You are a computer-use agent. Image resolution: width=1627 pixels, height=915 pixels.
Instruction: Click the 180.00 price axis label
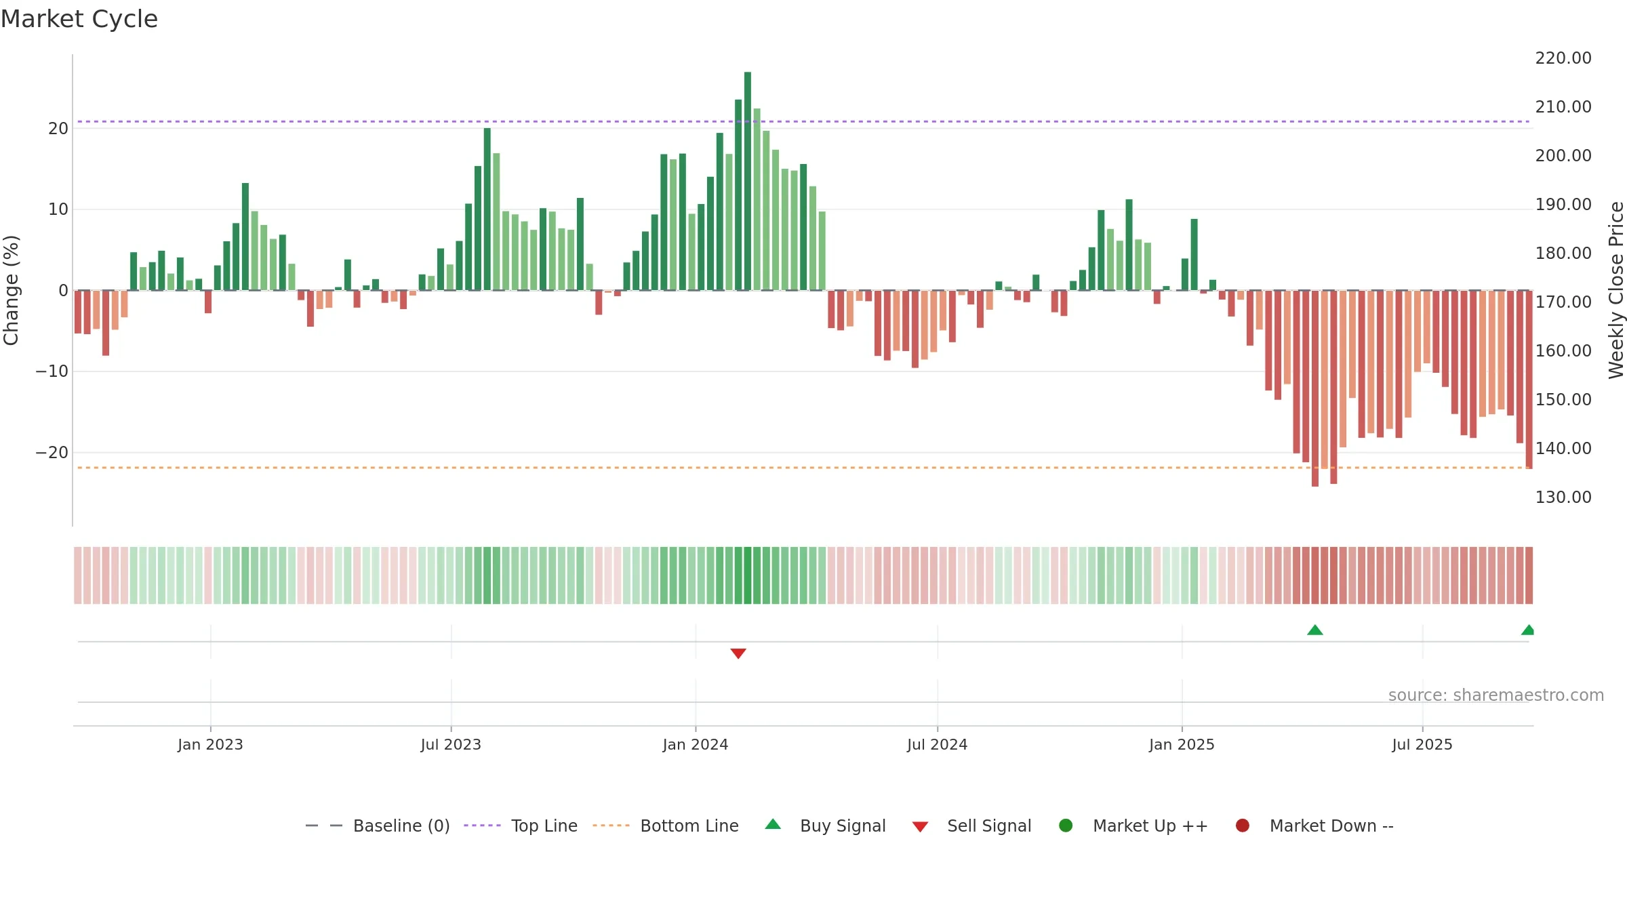1563,253
